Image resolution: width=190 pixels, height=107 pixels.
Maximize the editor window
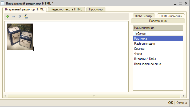pyautogui.click(x=181, y=3)
